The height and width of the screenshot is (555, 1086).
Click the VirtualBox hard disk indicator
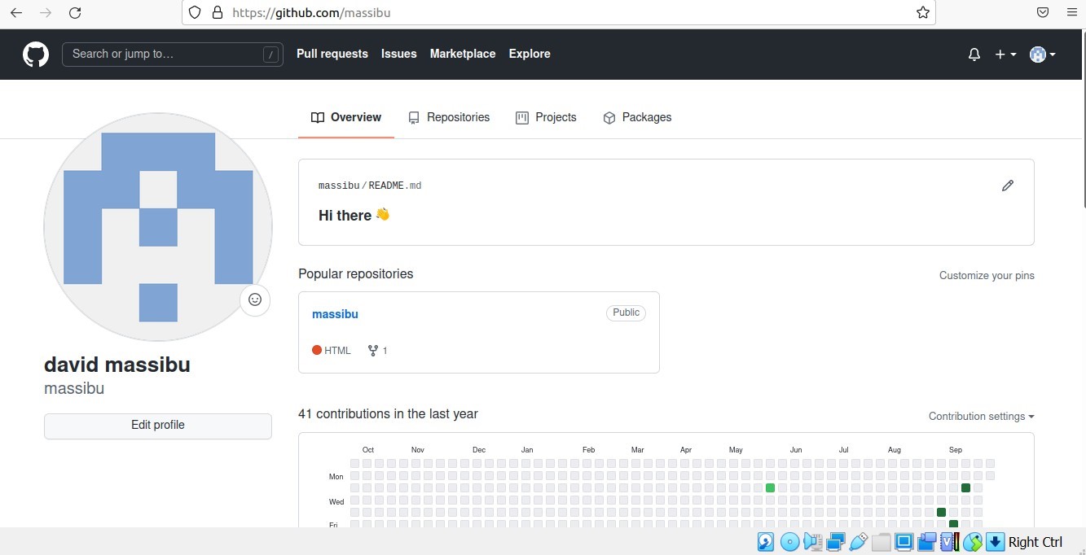click(x=766, y=542)
